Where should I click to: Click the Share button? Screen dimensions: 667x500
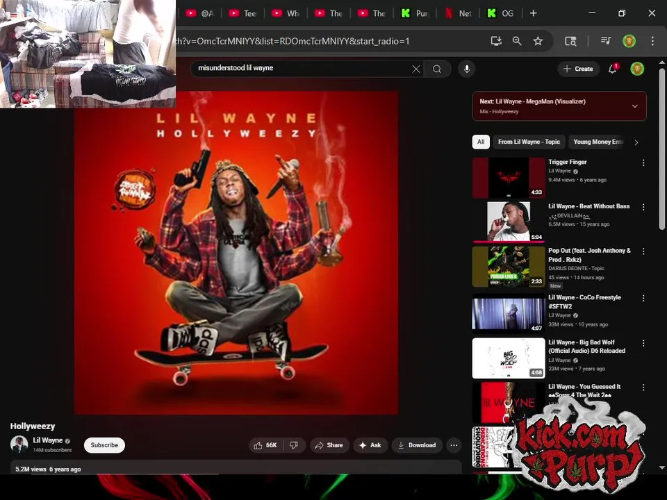point(329,445)
